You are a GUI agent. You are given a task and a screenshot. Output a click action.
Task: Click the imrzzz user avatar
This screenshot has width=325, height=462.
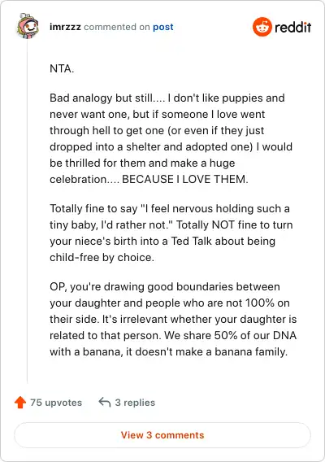[x=28, y=26]
